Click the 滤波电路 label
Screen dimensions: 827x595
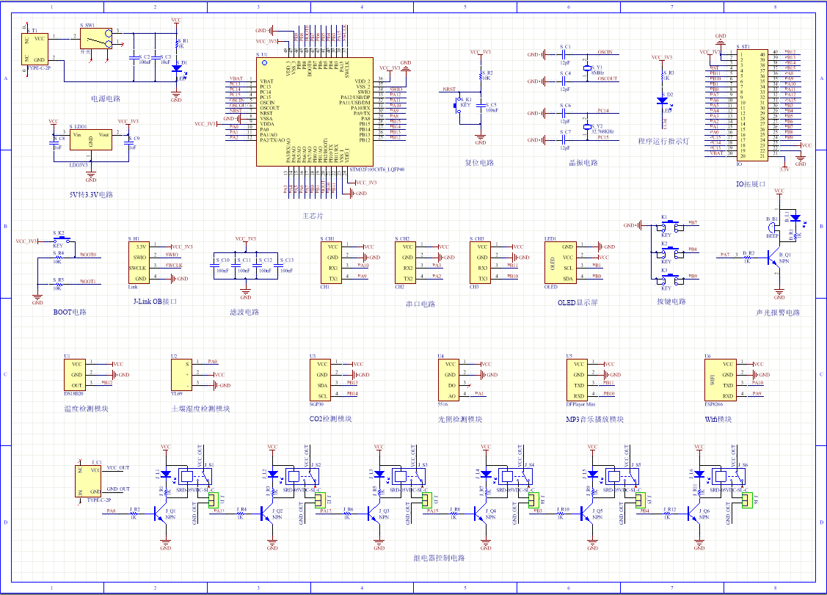pos(244,313)
